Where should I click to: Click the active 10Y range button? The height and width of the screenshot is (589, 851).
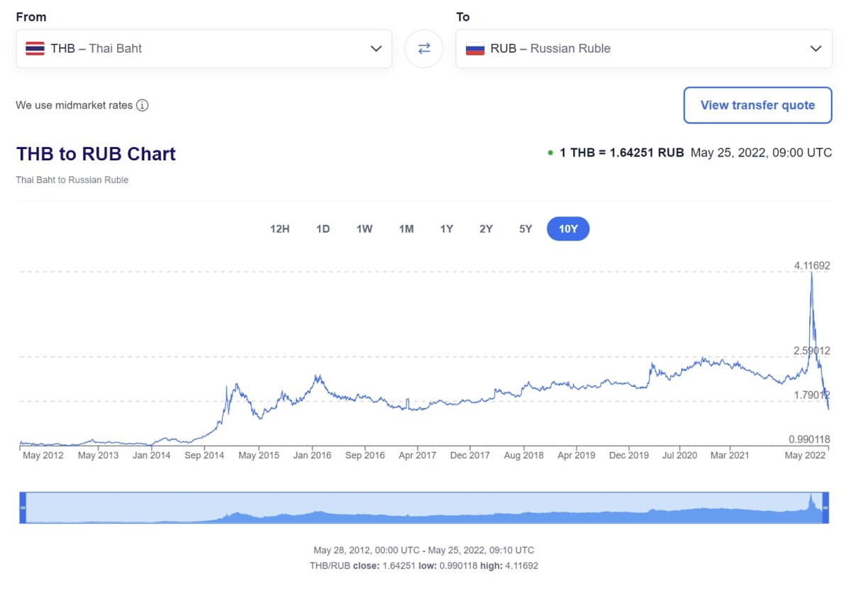click(567, 229)
